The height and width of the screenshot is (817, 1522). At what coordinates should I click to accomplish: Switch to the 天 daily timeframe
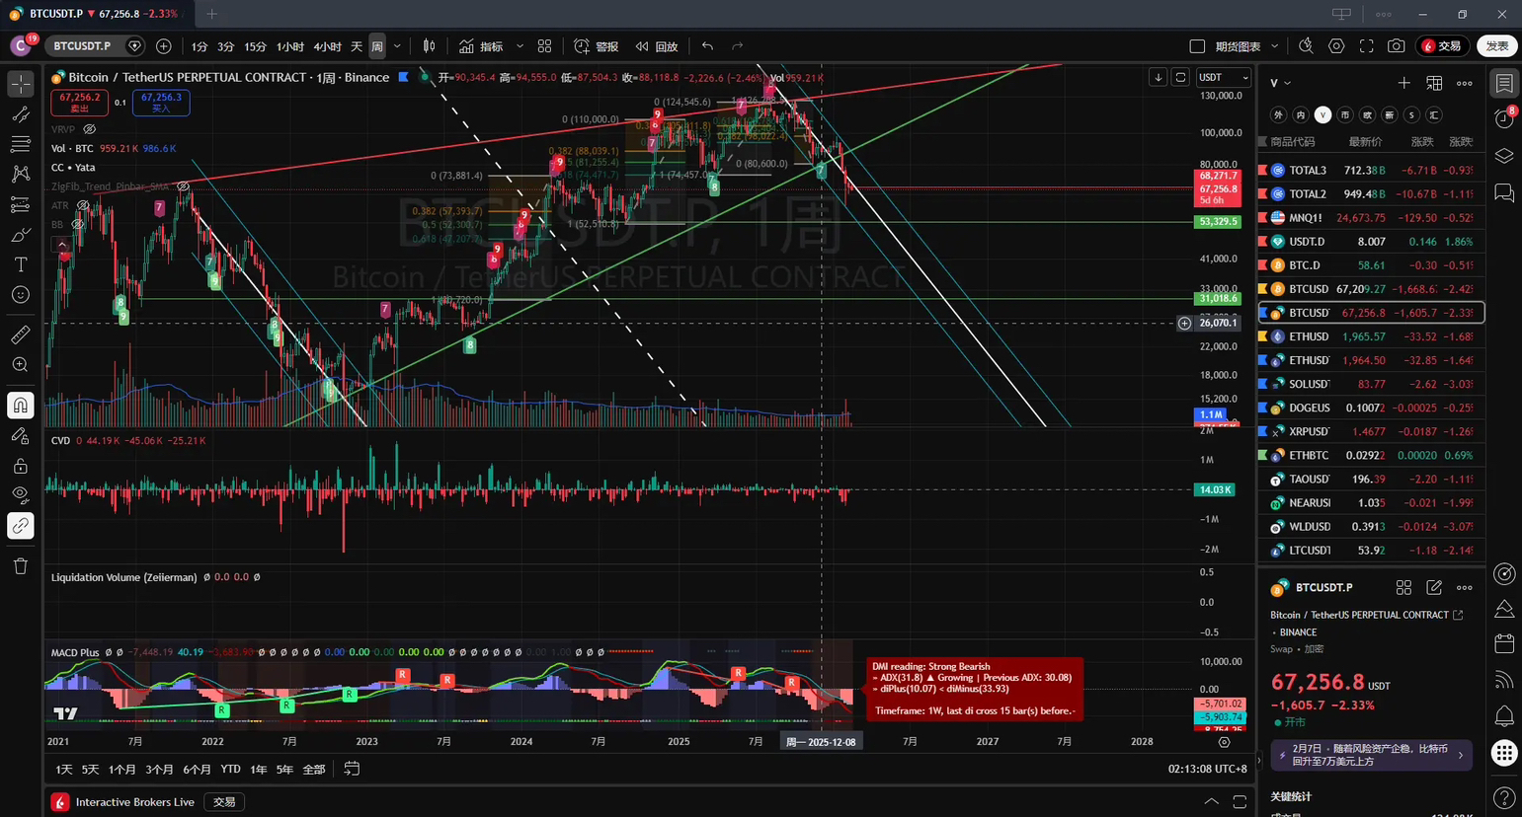pyautogui.click(x=357, y=46)
